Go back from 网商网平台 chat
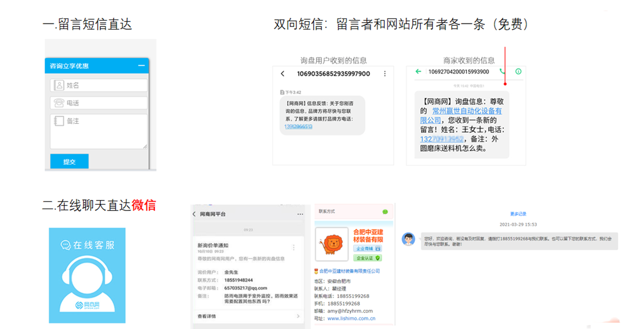Screen dimensions: 640x329 click(x=195, y=214)
